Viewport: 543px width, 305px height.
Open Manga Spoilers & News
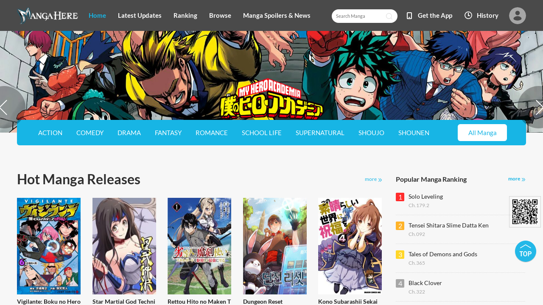click(x=277, y=15)
